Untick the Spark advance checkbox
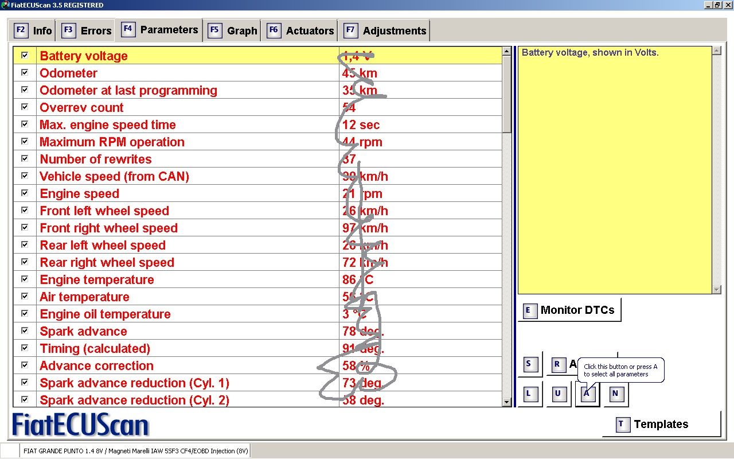Image resolution: width=734 pixels, height=459 pixels. (25, 331)
